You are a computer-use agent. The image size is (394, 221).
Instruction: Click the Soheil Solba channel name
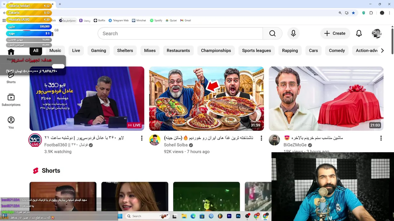(176, 145)
